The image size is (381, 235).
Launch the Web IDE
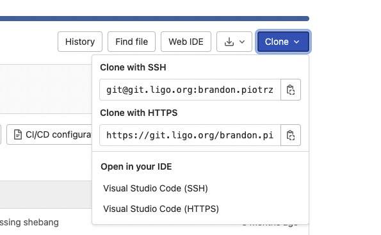point(186,42)
